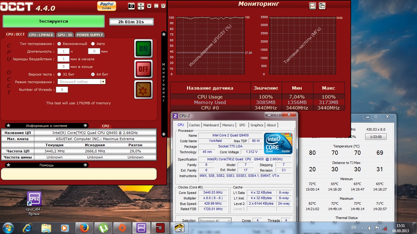Open Origin from the taskbar

point(122,228)
